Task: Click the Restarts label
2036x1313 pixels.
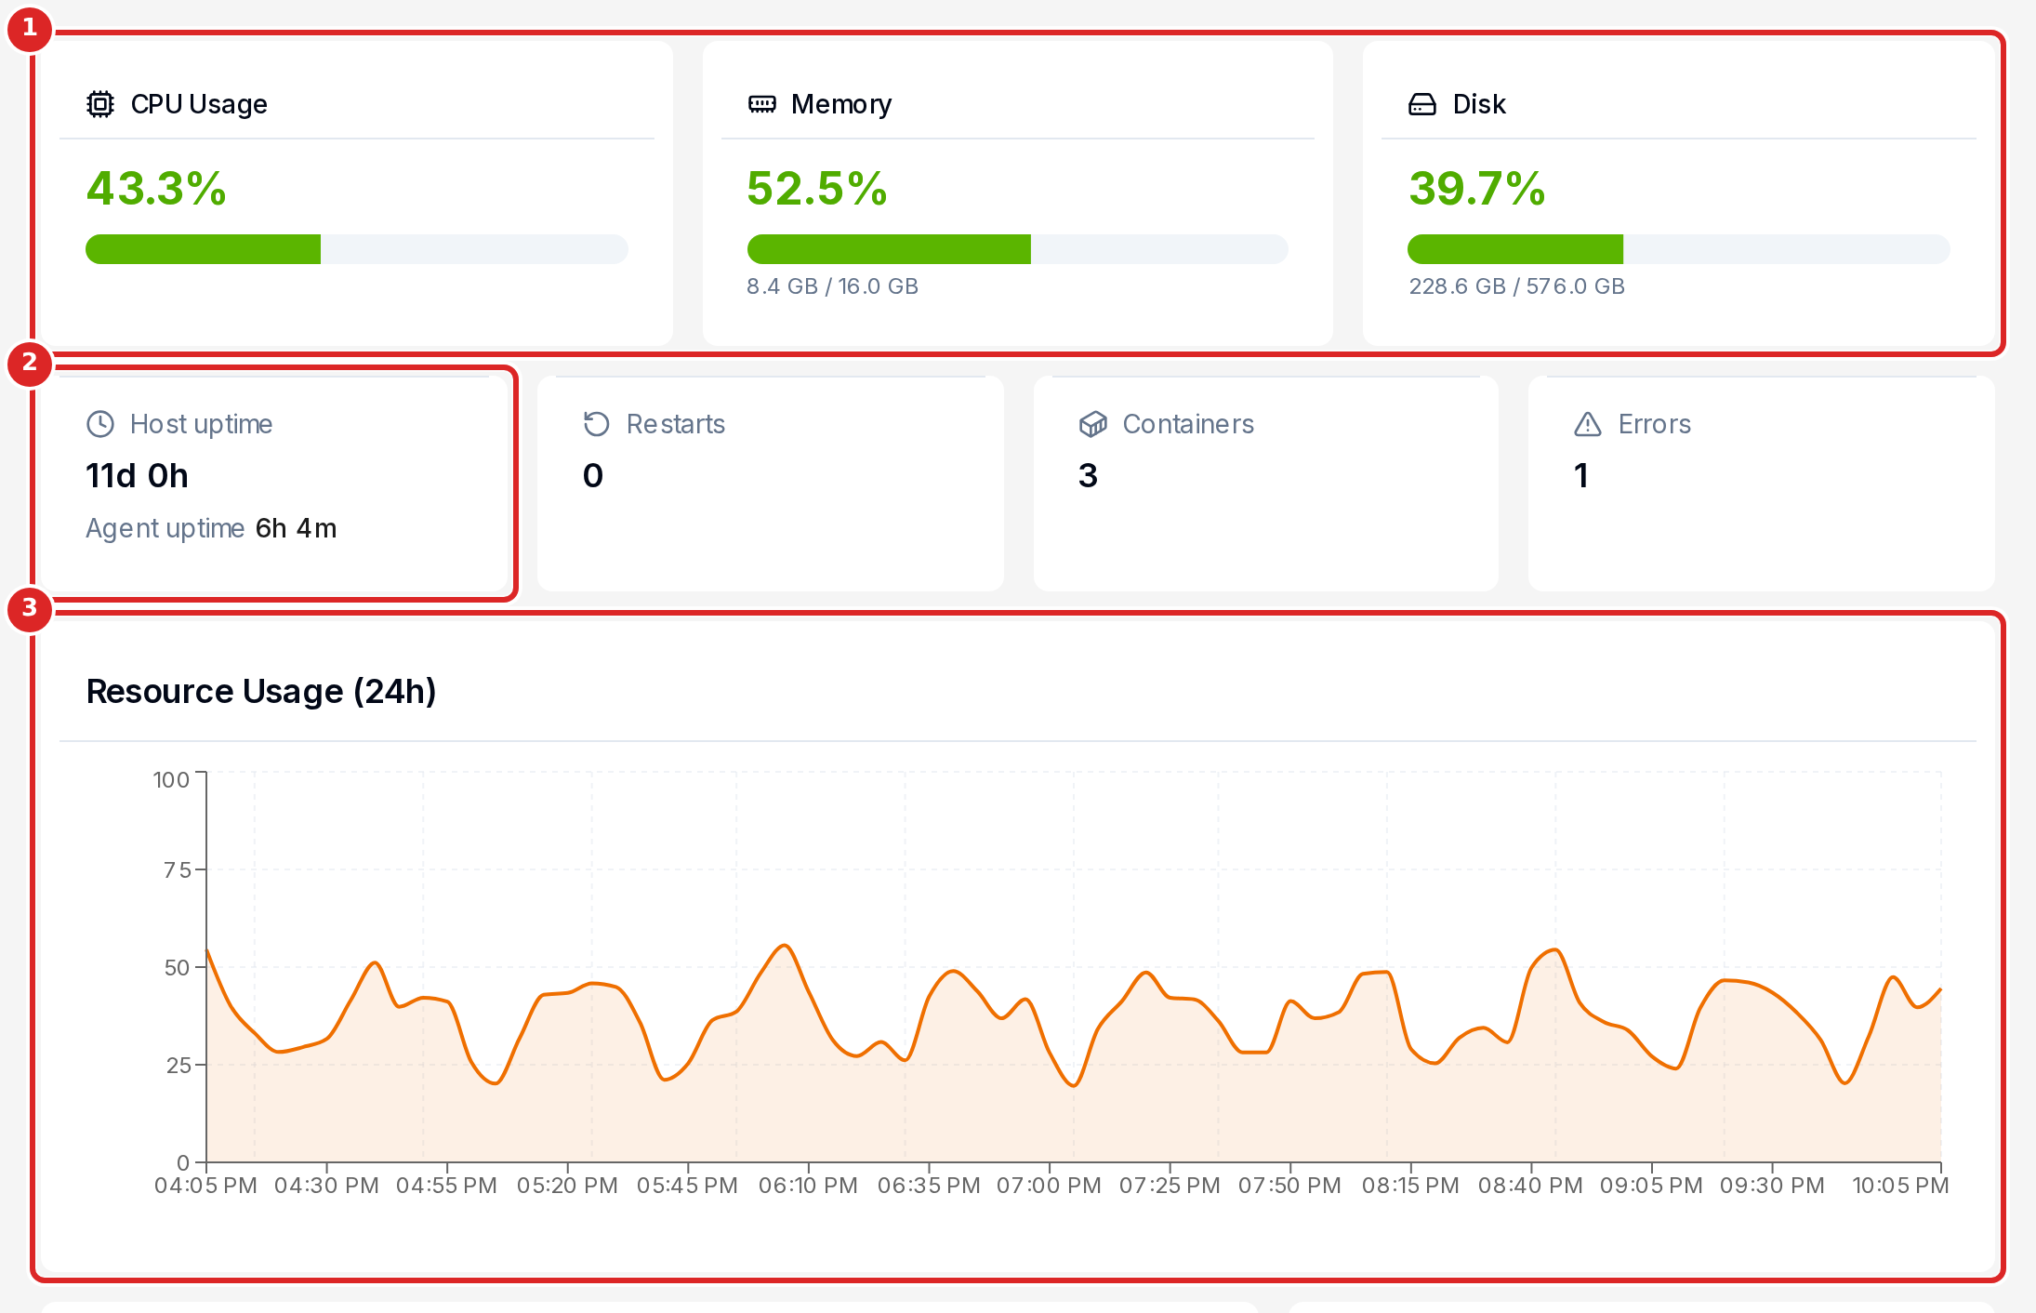Action: tap(676, 424)
